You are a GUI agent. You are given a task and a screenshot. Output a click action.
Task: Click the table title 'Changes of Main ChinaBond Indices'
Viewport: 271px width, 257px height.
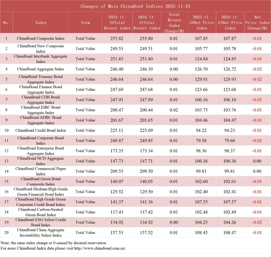coord(135,6)
